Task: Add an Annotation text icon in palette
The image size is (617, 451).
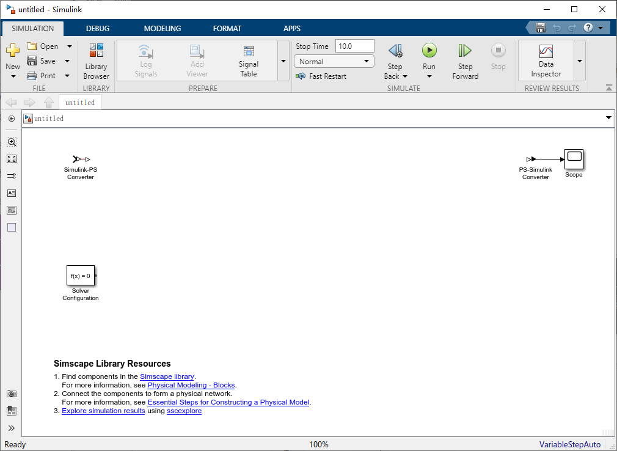Action: click(12, 193)
